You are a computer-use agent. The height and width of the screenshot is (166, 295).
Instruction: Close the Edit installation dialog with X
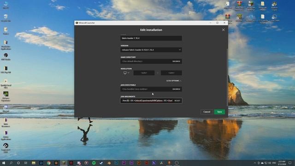pyautogui.click(x=223, y=30)
